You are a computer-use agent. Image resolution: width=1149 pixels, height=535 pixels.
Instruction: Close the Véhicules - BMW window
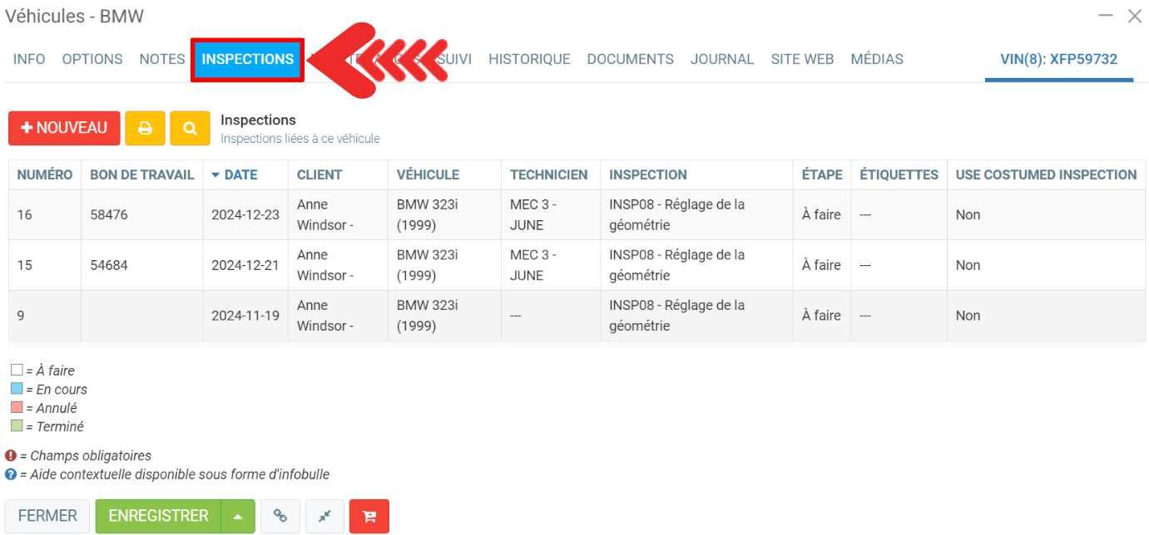(x=1134, y=16)
